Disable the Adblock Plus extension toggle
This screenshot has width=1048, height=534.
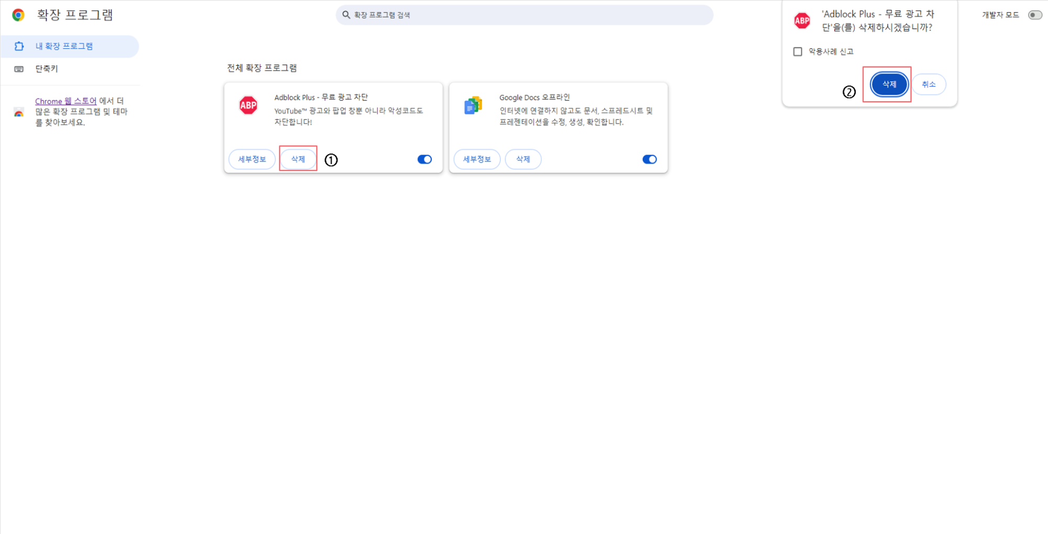(424, 159)
